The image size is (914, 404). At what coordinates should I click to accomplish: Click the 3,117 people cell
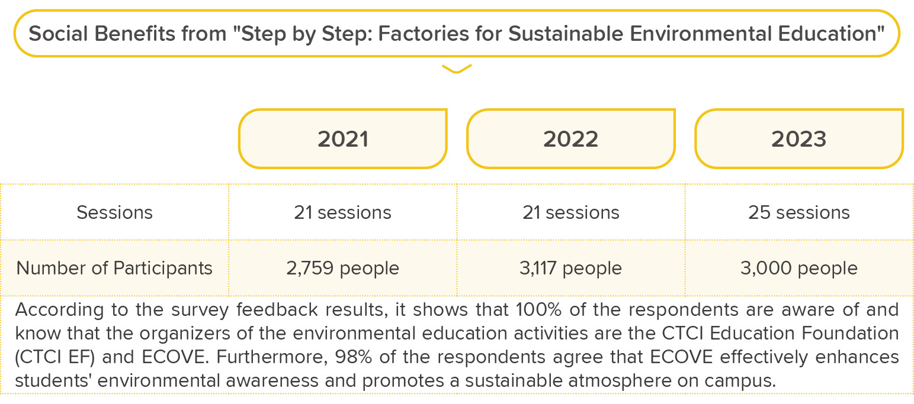(570, 268)
